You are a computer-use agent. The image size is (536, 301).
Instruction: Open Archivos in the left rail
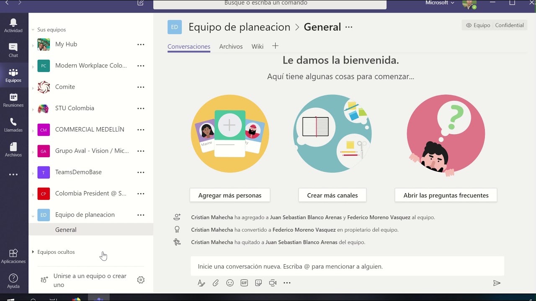pyautogui.click(x=13, y=150)
